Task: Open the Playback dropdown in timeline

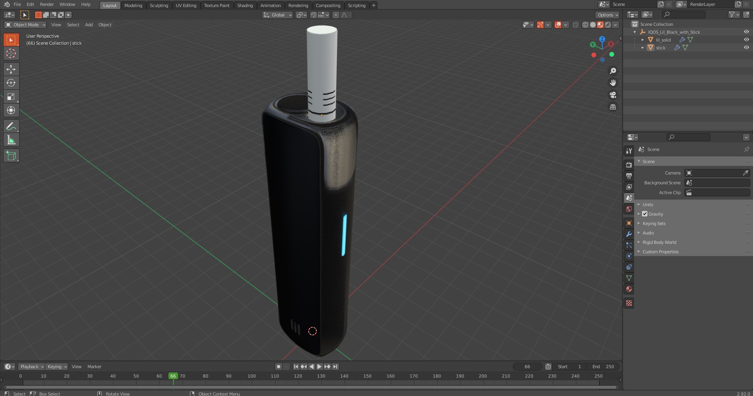Action: pos(31,367)
